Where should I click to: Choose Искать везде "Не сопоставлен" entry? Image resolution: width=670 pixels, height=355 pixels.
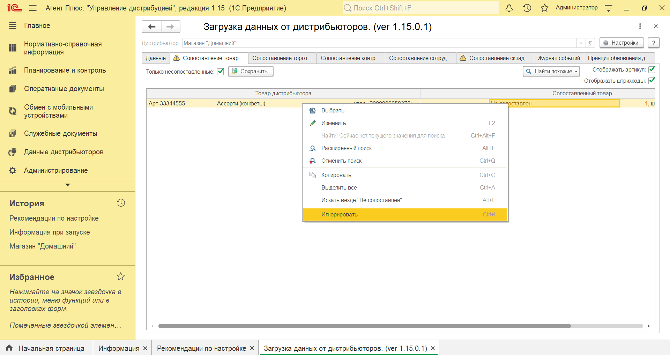(x=405, y=200)
